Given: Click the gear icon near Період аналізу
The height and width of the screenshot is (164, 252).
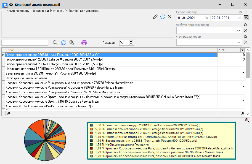Looking at the screenshot, I should pos(240,12).
